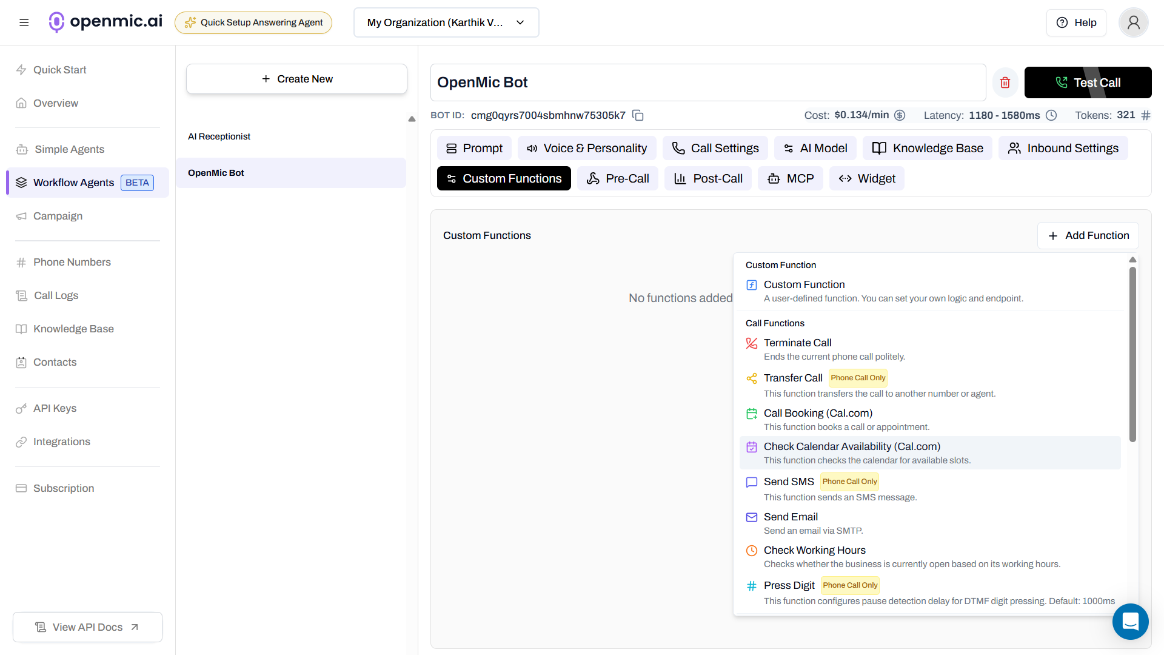Click the tokens hash icon
The width and height of the screenshot is (1164, 655).
[1146, 115]
